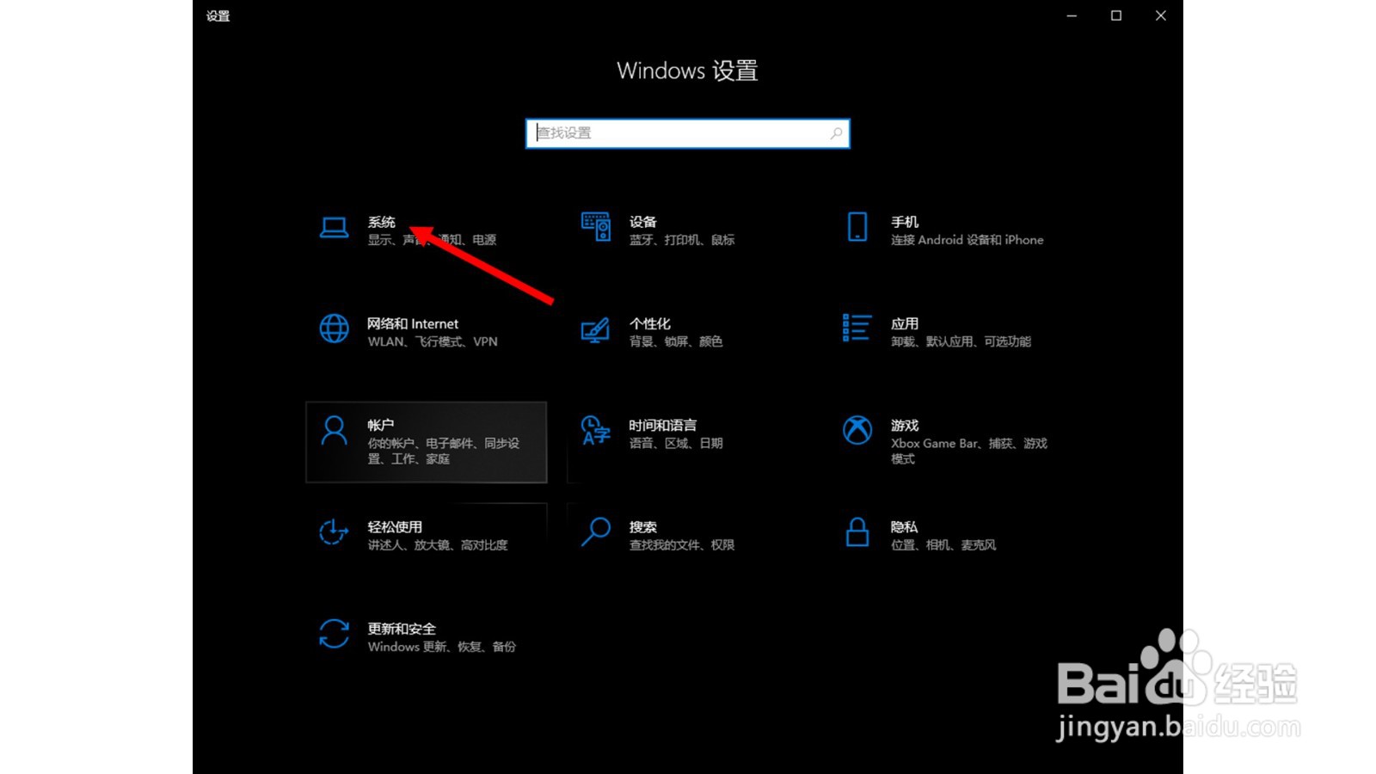Click the 设置 window title label
This screenshot has height=774, width=1376.
coord(218,15)
